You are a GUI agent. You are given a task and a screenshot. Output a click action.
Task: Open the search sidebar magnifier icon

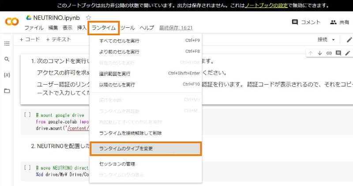7,59
